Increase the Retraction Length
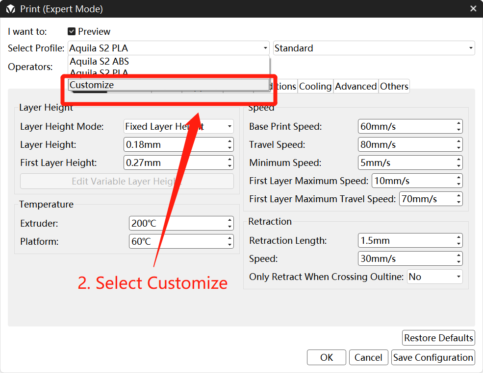This screenshot has width=483, height=373. pos(458,237)
